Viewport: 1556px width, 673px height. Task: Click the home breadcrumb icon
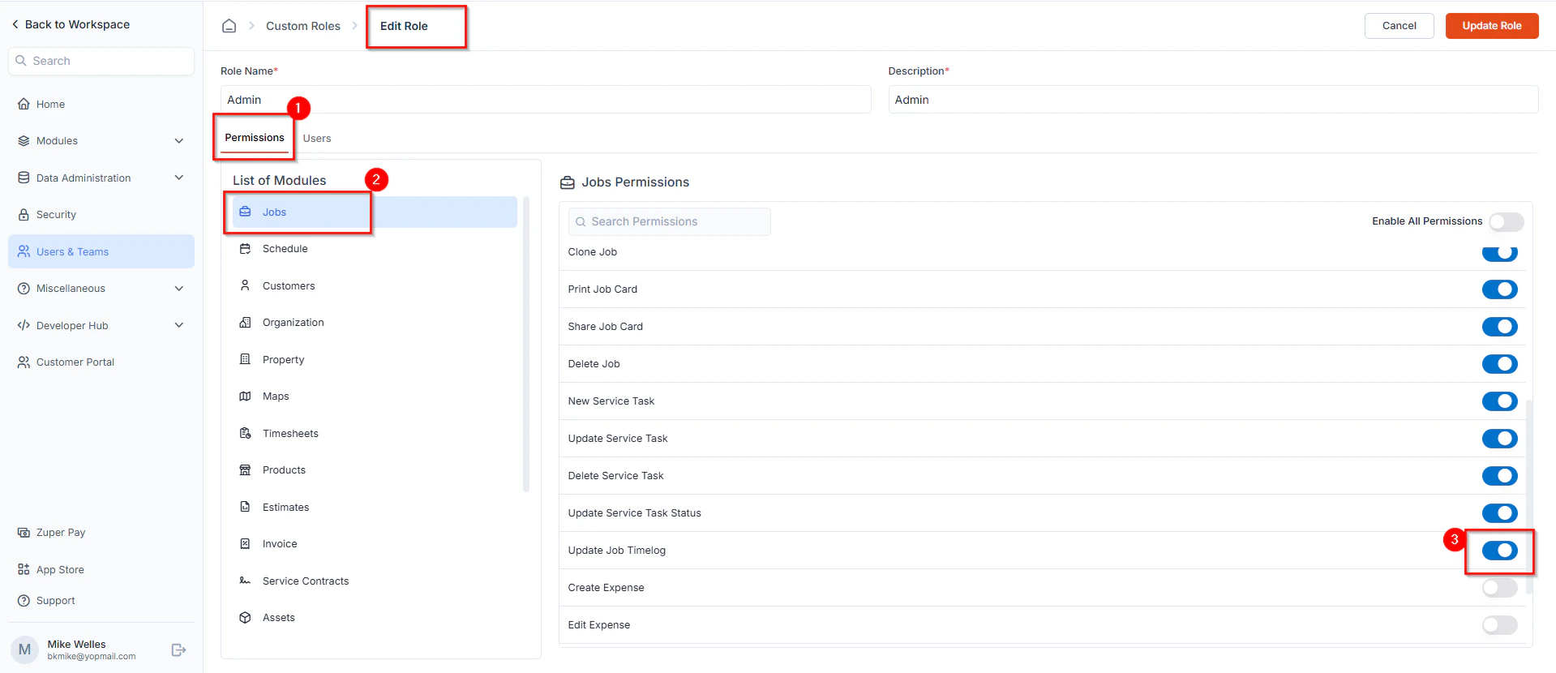[x=229, y=26]
